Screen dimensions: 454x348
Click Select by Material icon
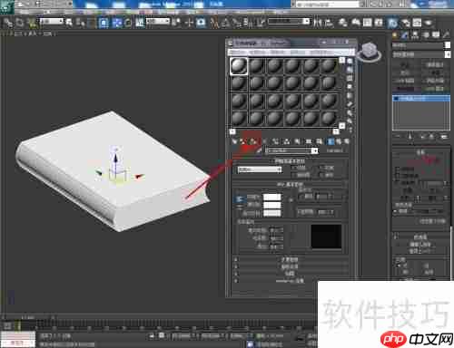[x=350, y=121]
